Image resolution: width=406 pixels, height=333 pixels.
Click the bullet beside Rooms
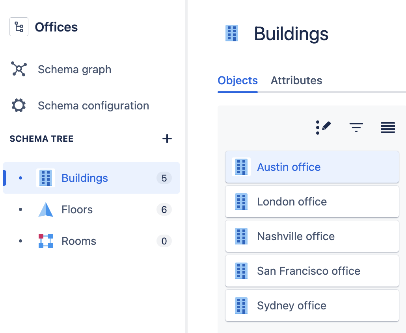20,241
